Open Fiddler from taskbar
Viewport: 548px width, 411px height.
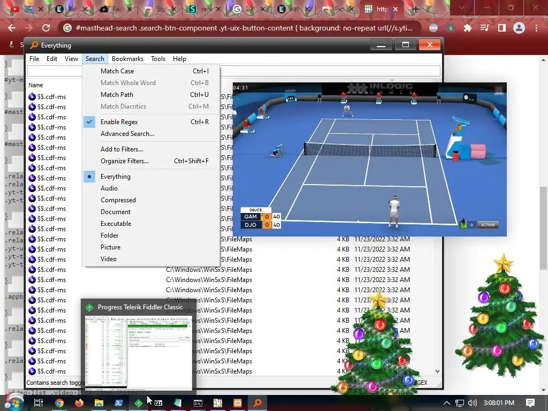click(x=139, y=403)
